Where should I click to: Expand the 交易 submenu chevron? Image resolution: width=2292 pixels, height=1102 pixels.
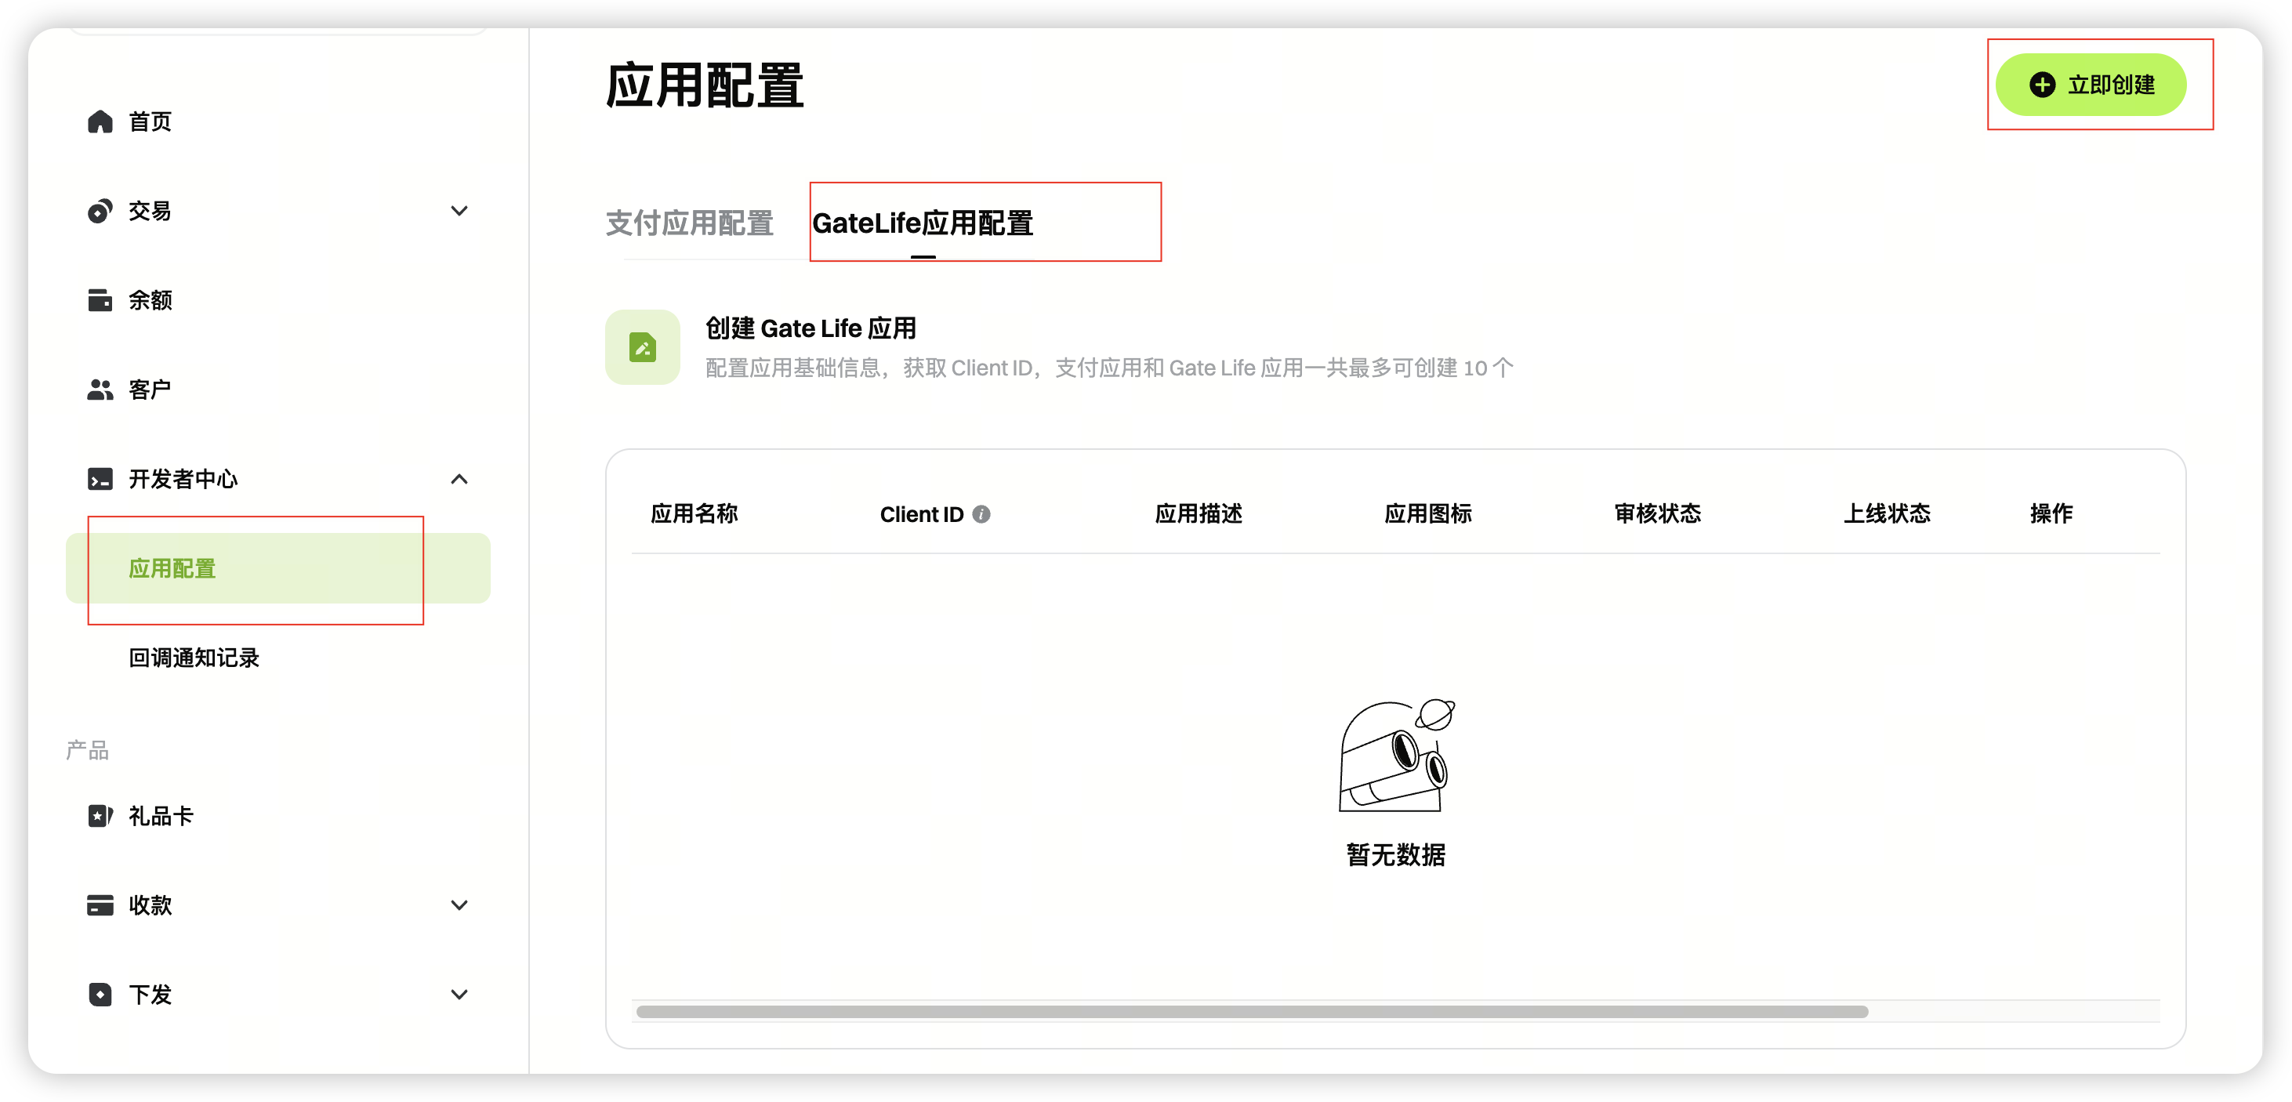(x=459, y=211)
